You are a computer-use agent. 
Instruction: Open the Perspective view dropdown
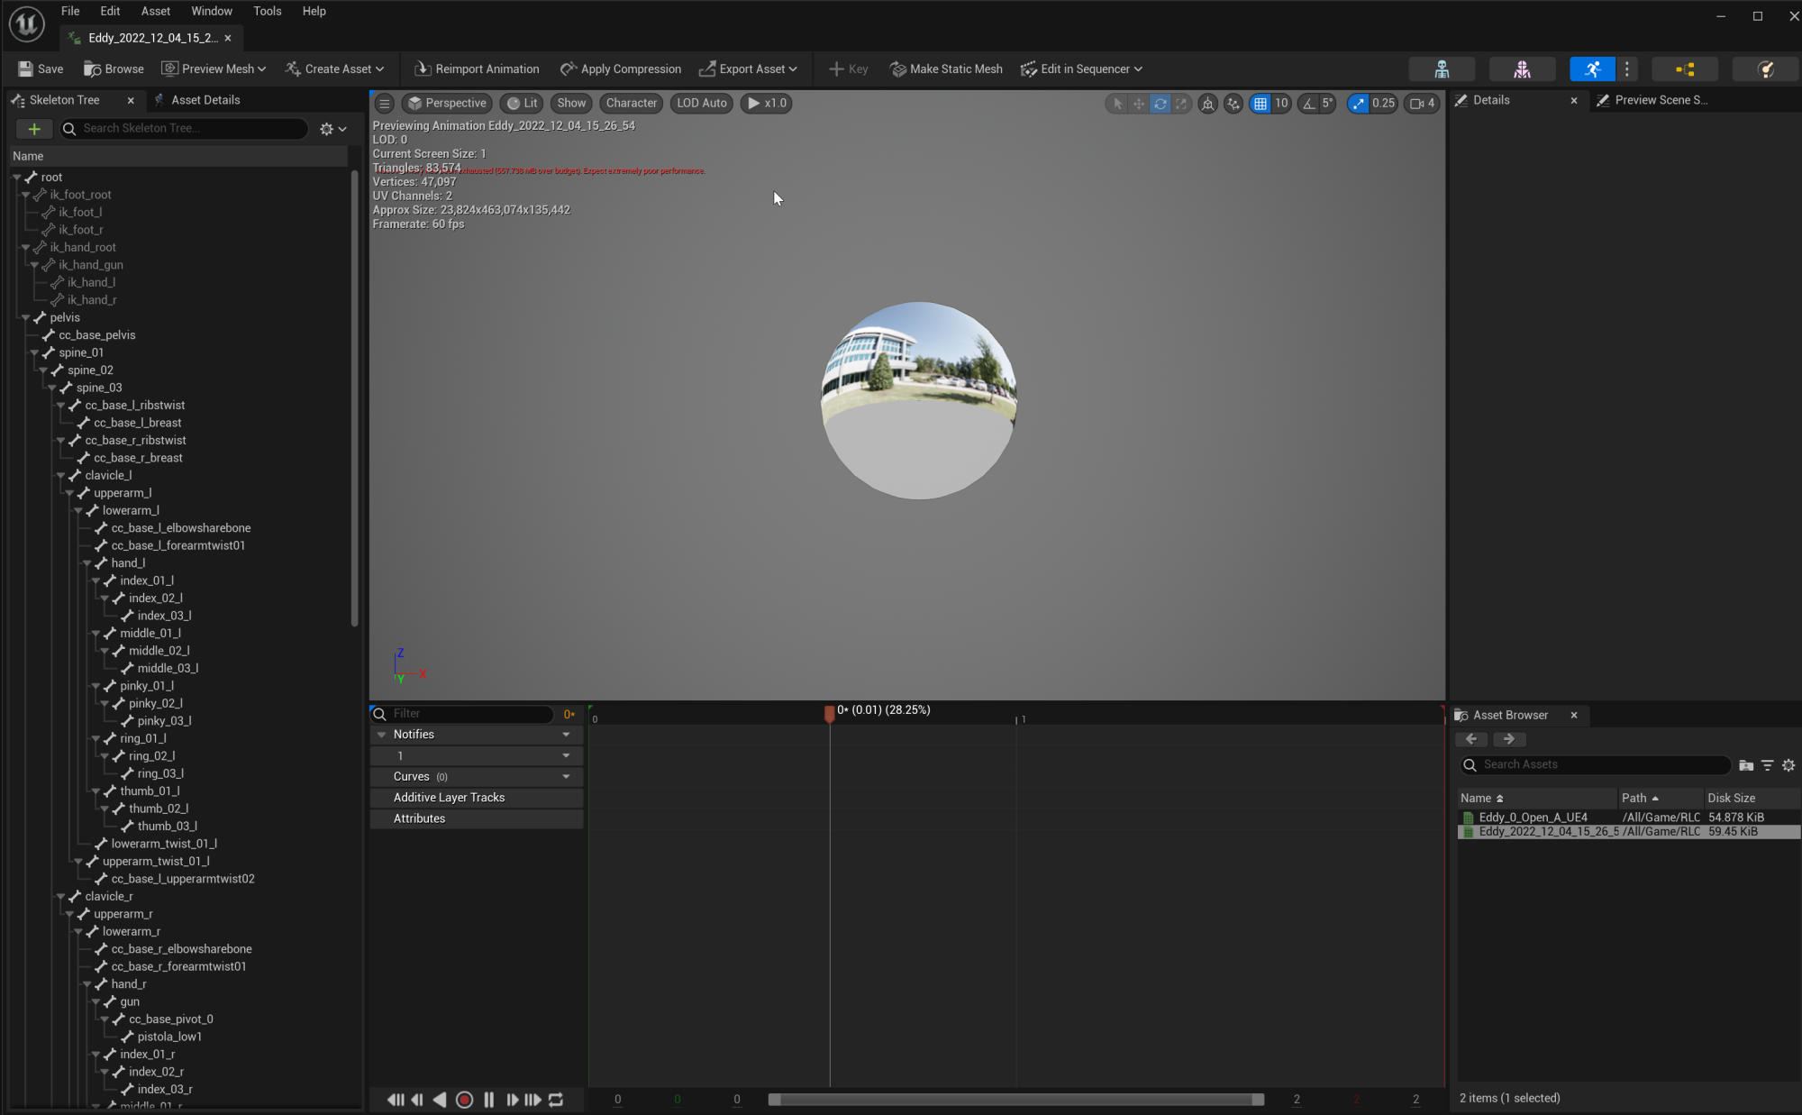click(x=447, y=103)
